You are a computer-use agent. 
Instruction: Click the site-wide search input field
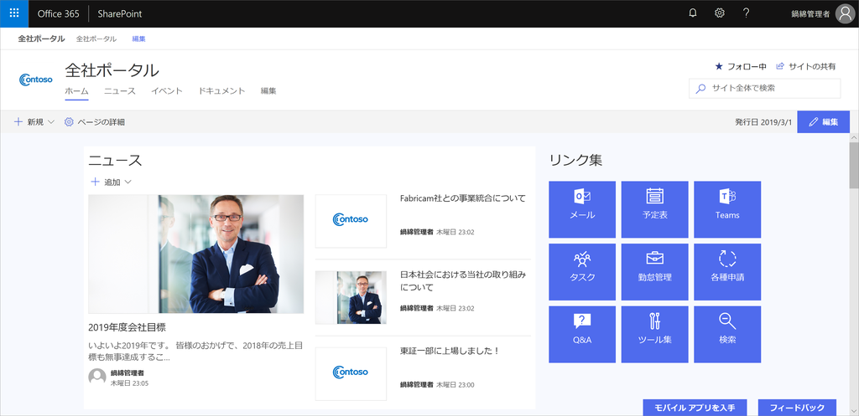point(765,88)
